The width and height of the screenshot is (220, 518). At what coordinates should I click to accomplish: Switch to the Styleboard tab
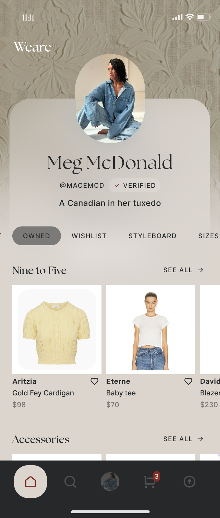(153, 236)
